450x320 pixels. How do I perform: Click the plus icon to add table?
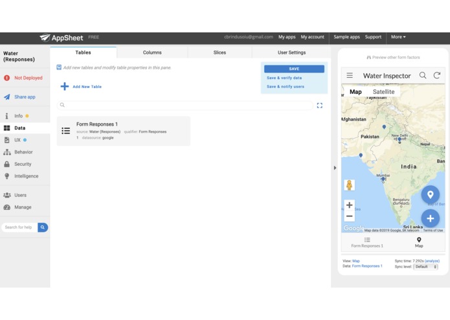tap(65, 86)
